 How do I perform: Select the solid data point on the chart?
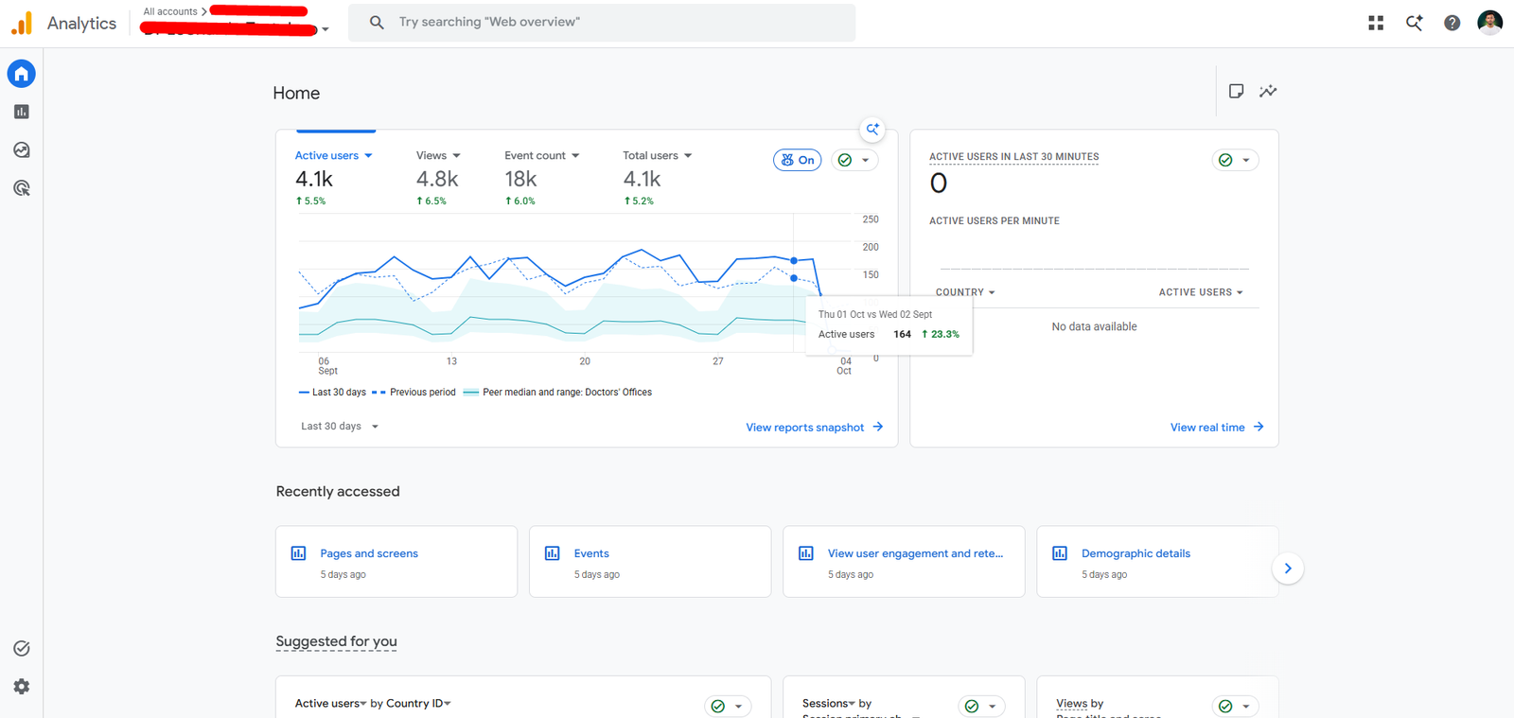tap(794, 260)
